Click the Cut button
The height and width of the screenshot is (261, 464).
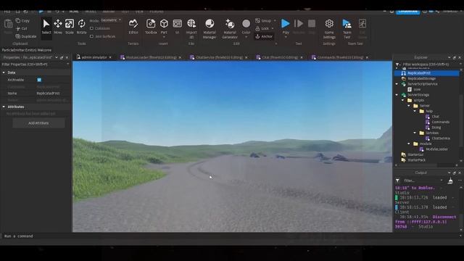point(22,28)
